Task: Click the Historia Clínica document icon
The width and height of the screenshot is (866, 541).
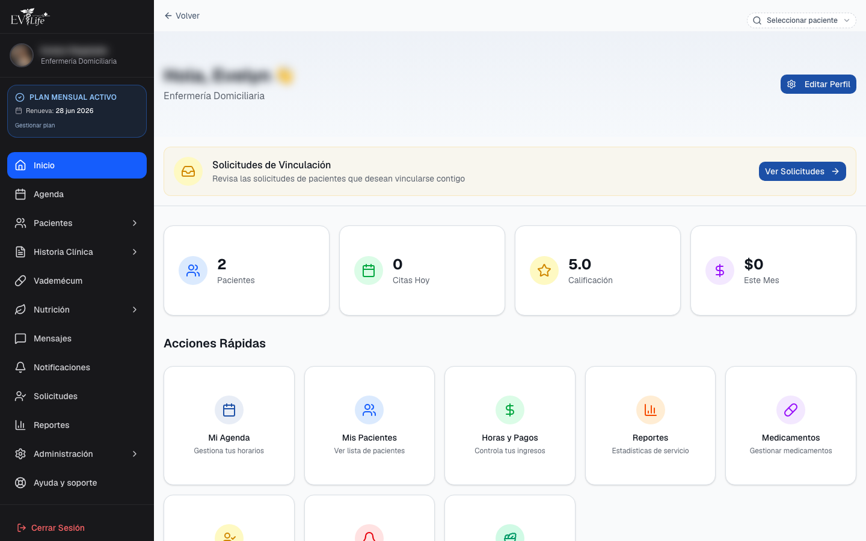Action: [x=20, y=252]
